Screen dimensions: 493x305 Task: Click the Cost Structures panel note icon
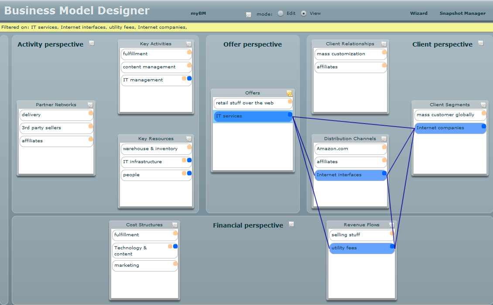175,225
